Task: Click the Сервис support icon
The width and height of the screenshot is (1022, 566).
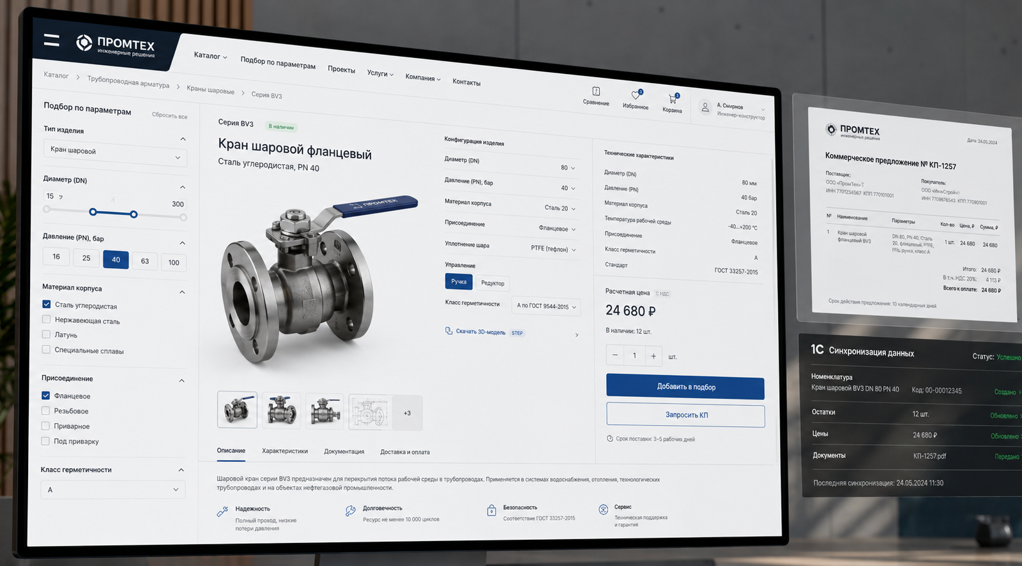Action: click(603, 509)
